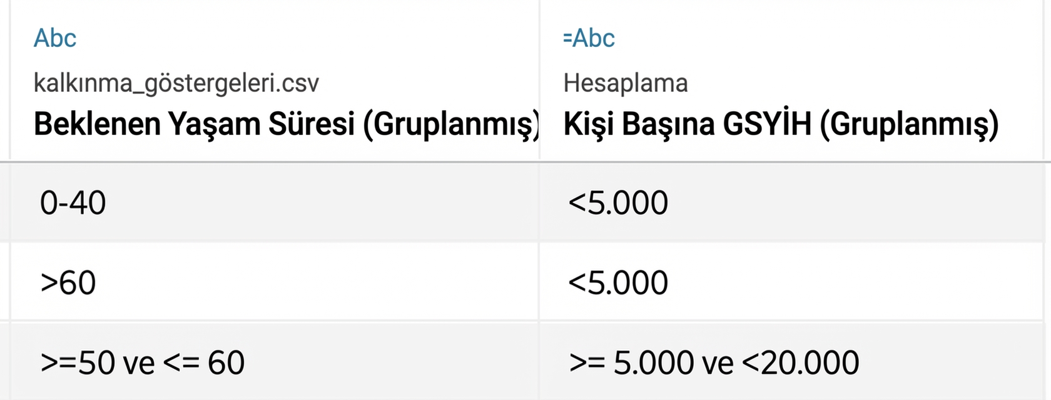The image size is (1051, 400).
Task: Click the left margin strip of the 0-40 row
Action: pyautogui.click(x=4, y=203)
